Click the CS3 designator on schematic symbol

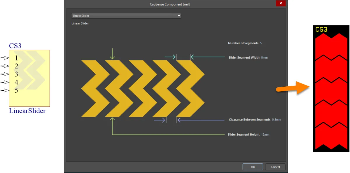pyautogui.click(x=15, y=46)
